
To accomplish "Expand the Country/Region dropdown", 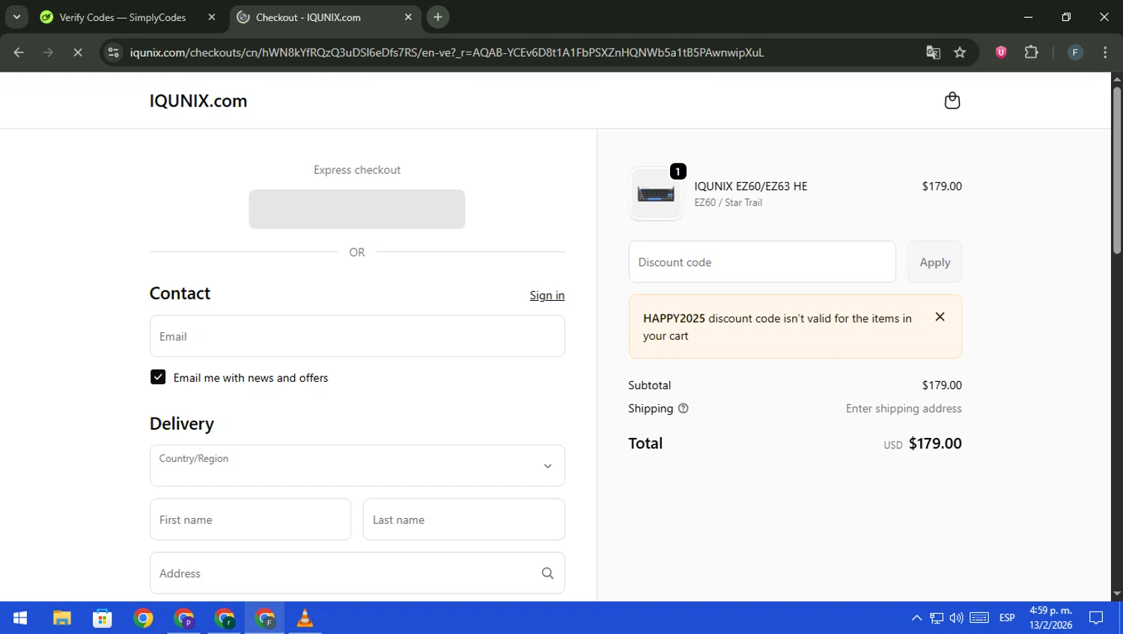I will click(357, 466).
